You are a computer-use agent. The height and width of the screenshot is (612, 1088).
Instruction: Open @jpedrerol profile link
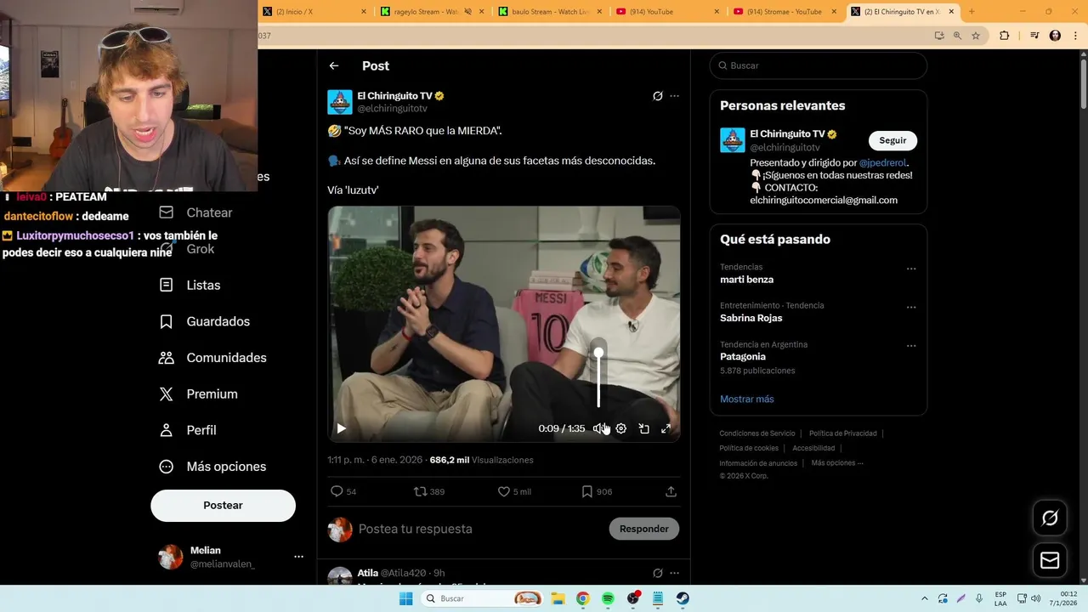pos(883,162)
